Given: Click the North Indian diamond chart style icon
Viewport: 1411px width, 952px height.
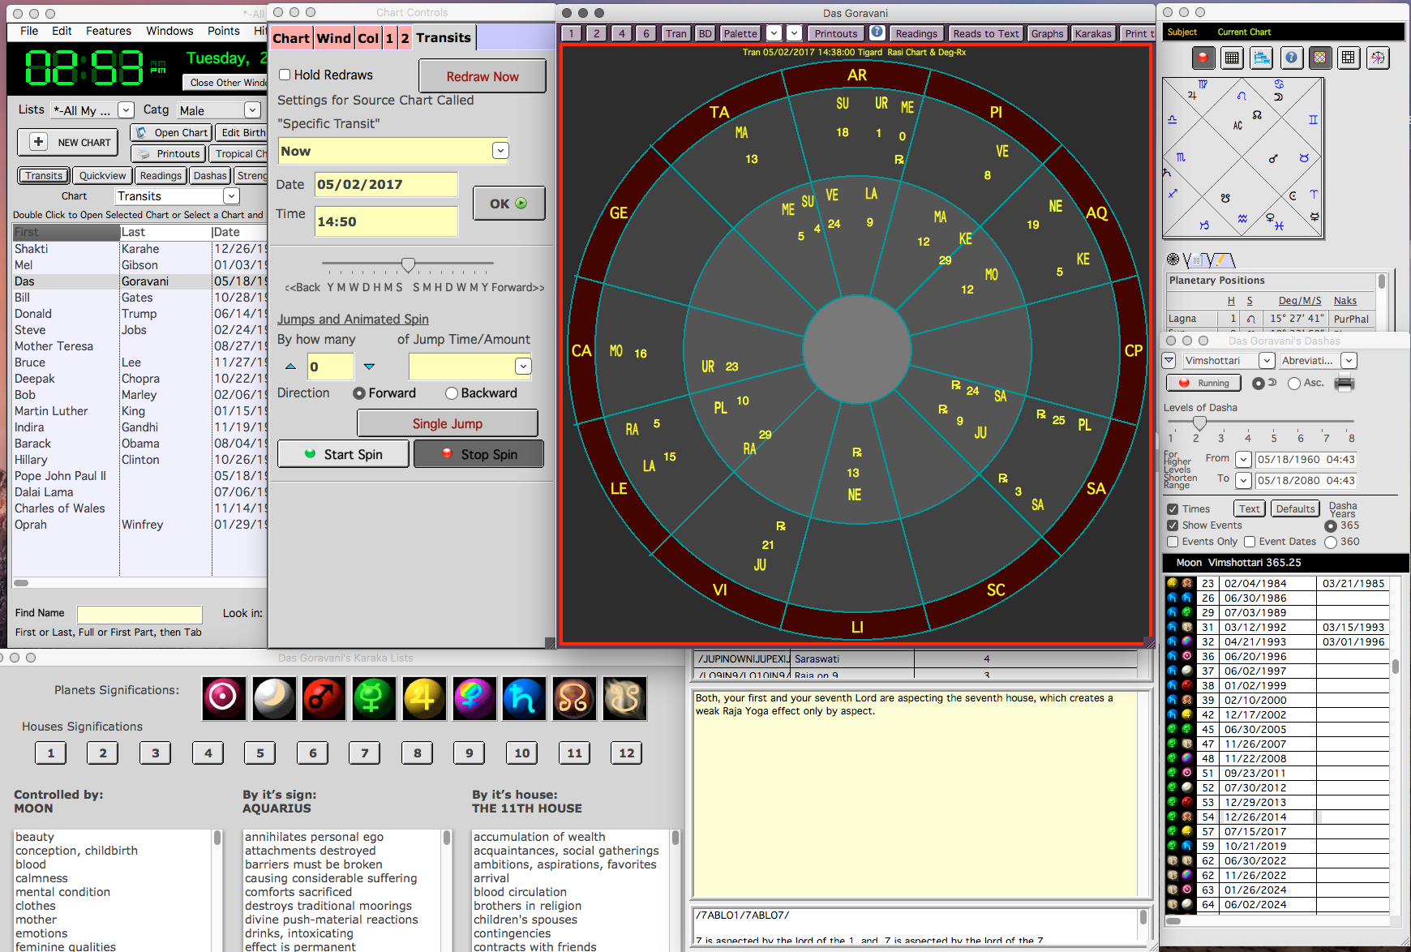Looking at the screenshot, I should click(1320, 58).
